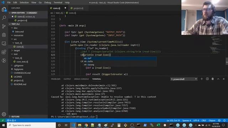Image resolution: width=228 pixels, height=128 pixels.
Task: Change line ending CRLF
Action: (x=204, y=121)
